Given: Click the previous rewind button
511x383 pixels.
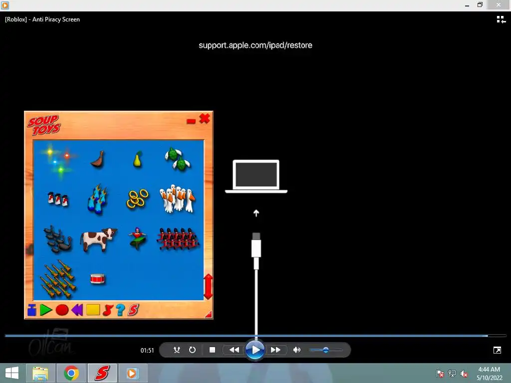Looking at the screenshot, I should point(234,350).
